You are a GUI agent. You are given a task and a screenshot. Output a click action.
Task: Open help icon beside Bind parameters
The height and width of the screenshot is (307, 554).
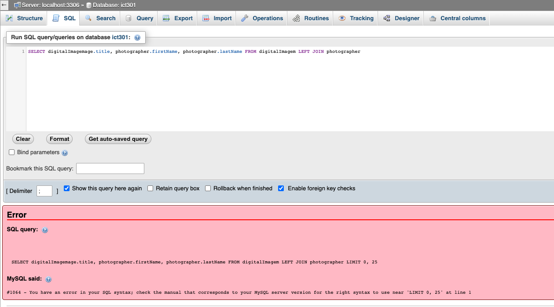coord(65,153)
